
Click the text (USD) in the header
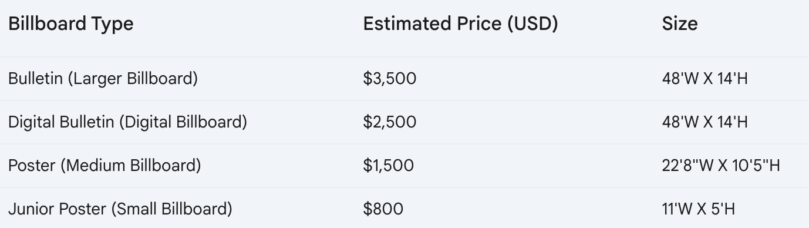533,24
